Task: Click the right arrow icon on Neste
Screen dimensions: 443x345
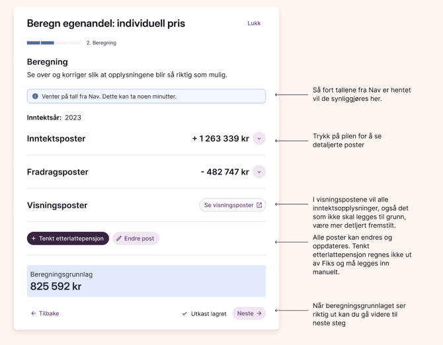Action: tap(259, 314)
